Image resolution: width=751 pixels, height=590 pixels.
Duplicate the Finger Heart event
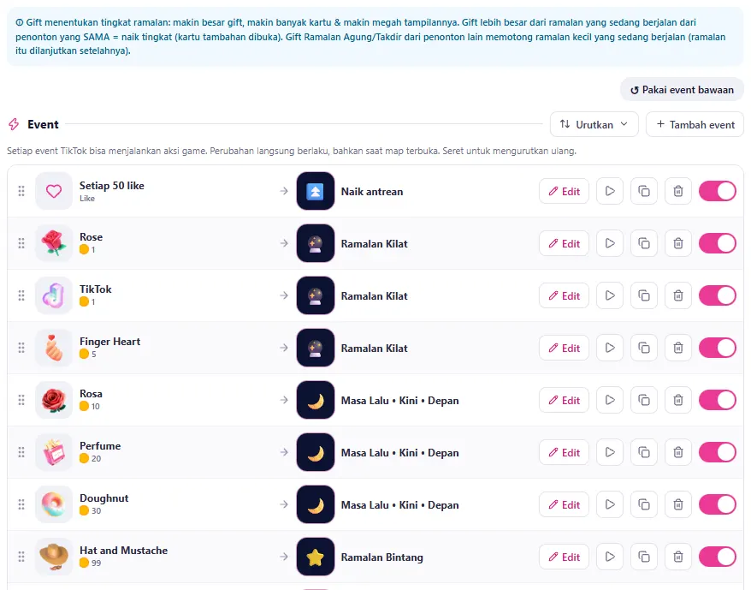click(644, 348)
